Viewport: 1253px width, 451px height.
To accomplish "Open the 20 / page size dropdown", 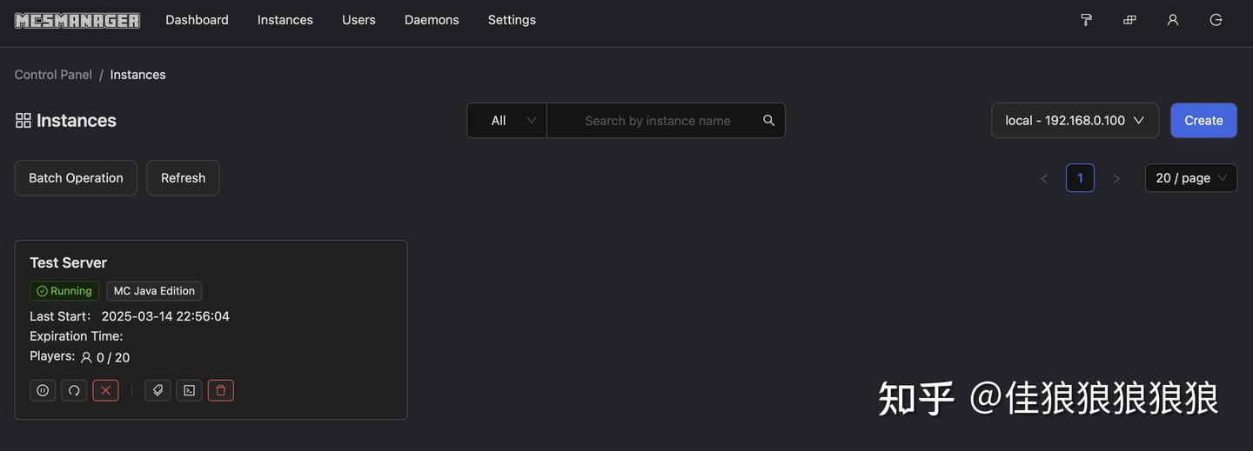I will coord(1190,178).
